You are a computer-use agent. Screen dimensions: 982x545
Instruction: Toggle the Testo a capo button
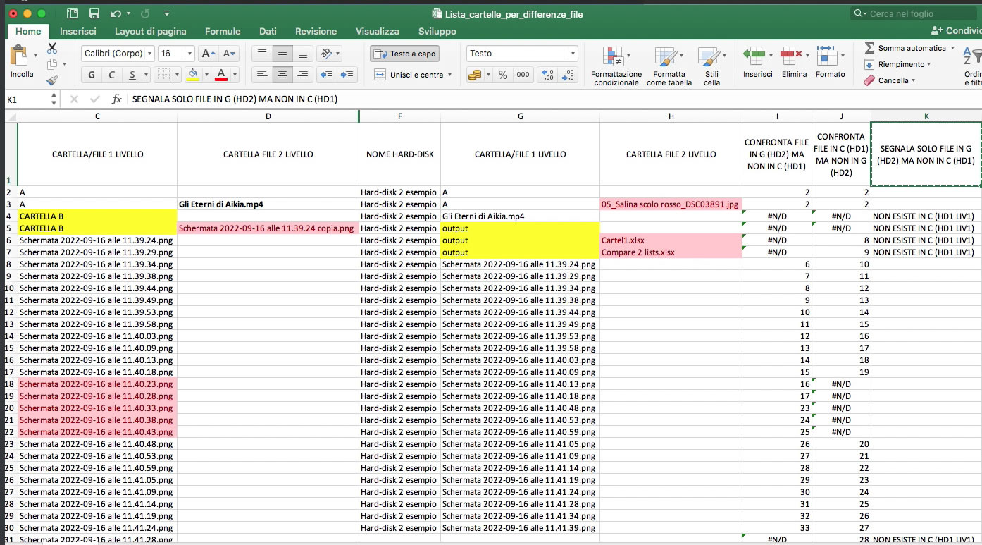coord(404,54)
